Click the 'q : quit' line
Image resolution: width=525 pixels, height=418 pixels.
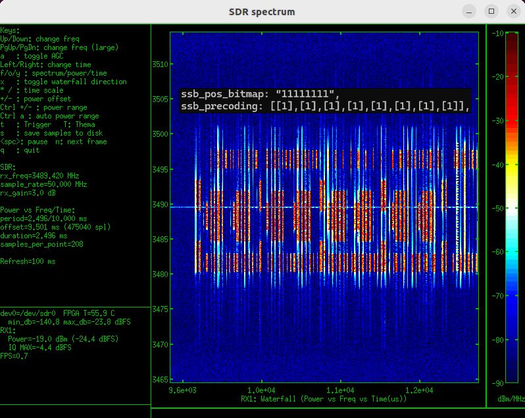pyautogui.click(x=20, y=150)
